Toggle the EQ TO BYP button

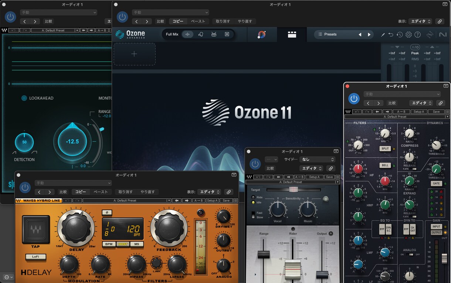click(382, 230)
